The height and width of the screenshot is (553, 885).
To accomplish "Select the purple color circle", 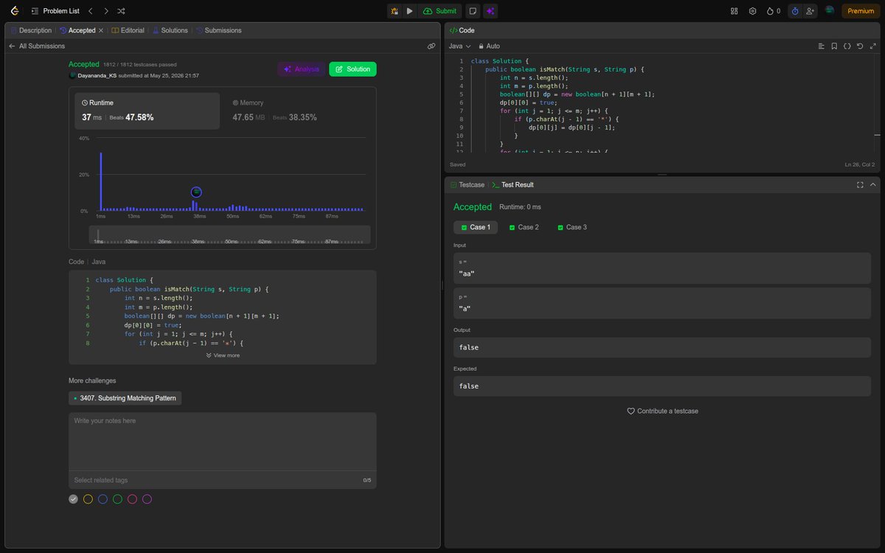I will click(x=147, y=499).
